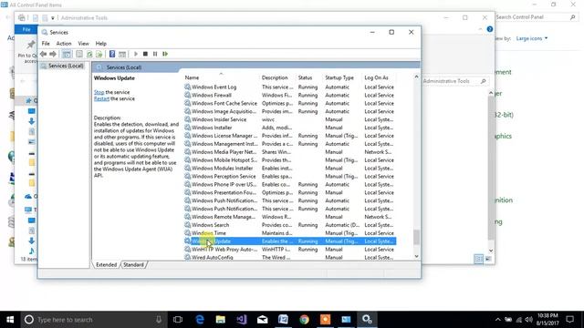
Task: Open the Action menu
Action: (64, 44)
